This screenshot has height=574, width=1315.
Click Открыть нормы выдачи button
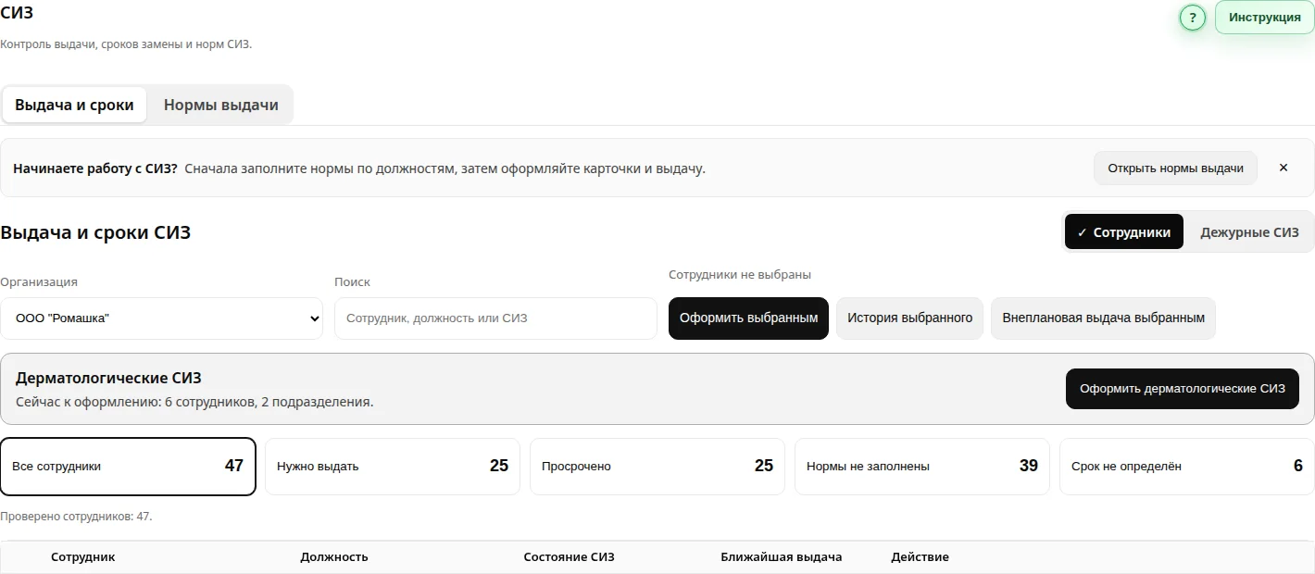[x=1175, y=168]
